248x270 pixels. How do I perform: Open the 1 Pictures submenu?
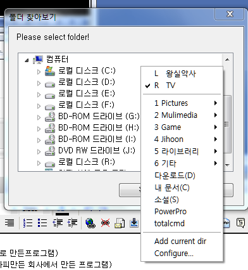(x=182, y=103)
